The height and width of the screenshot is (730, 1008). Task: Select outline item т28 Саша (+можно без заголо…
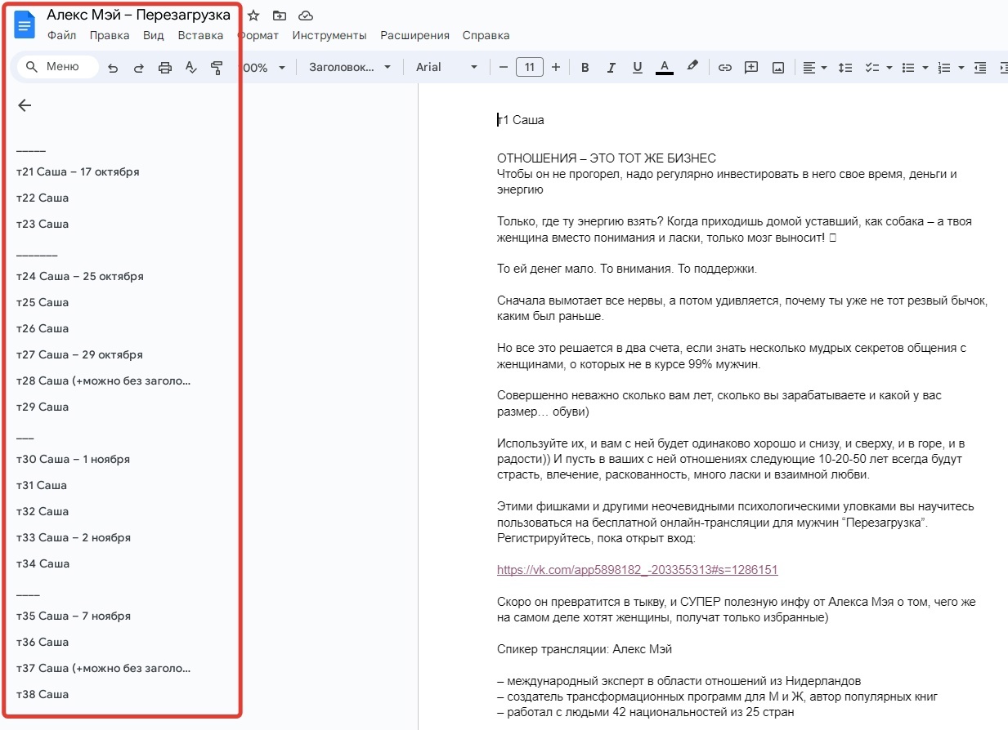(x=103, y=381)
